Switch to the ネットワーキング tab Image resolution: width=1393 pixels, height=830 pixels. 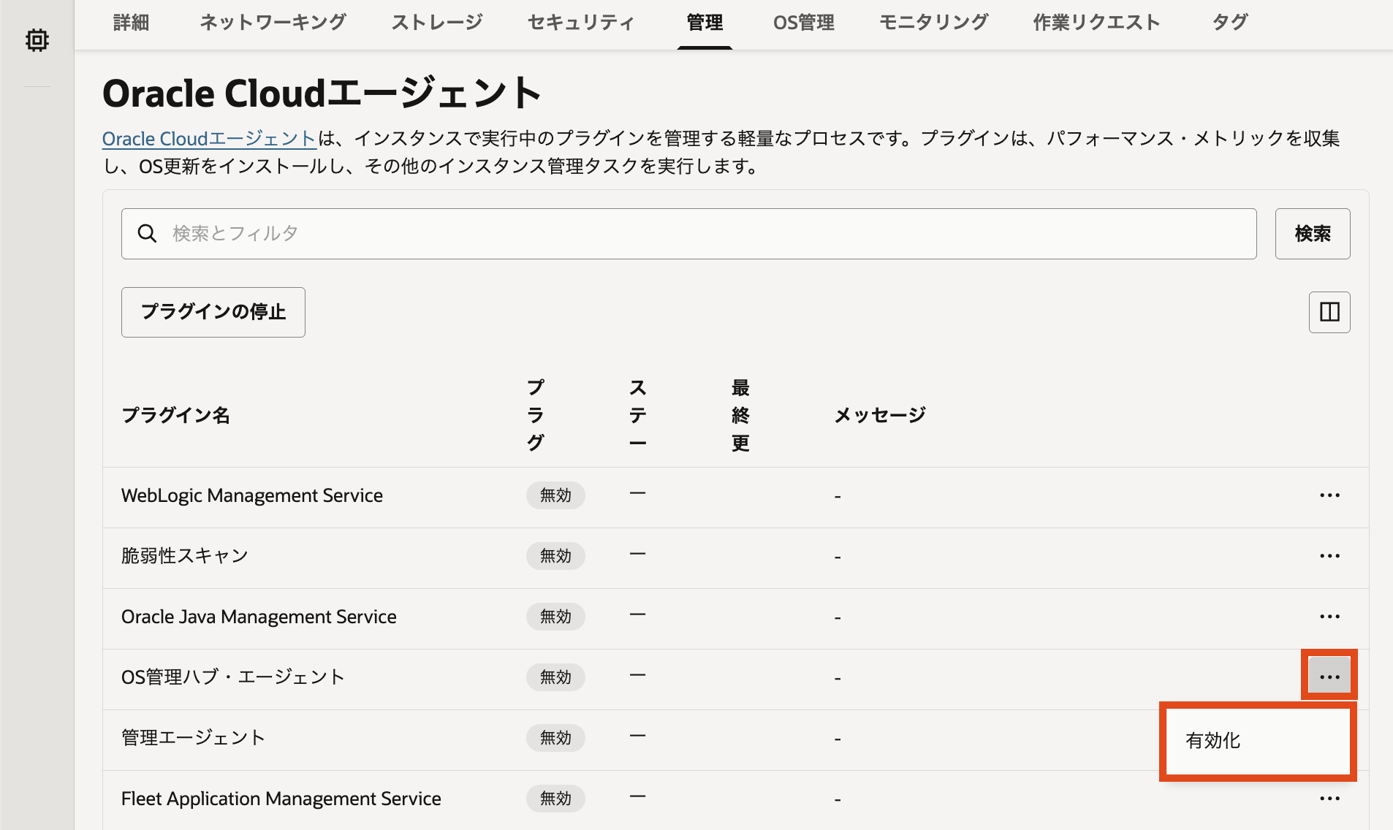pyautogui.click(x=273, y=23)
